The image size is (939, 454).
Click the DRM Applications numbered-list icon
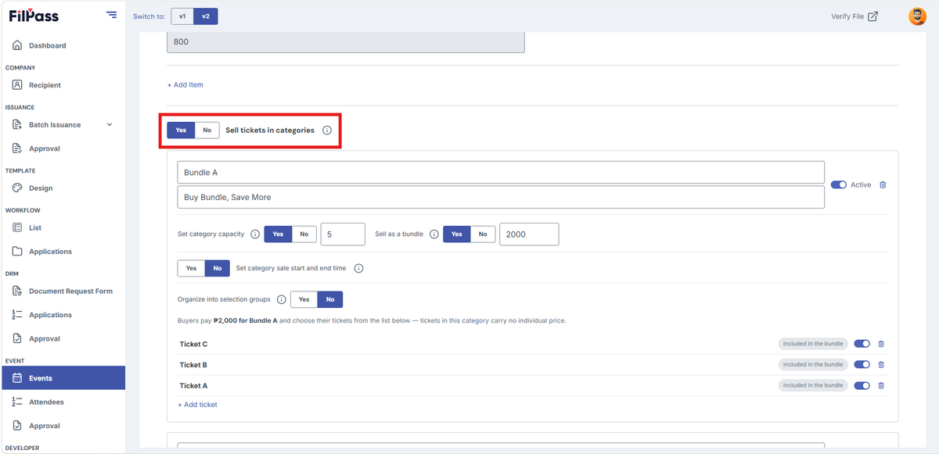point(17,315)
